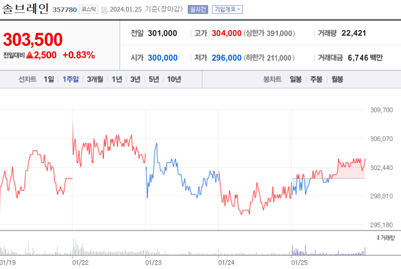Switch to the 1년 chart period
The image size is (401, 269).
click(x=117, y=79)
